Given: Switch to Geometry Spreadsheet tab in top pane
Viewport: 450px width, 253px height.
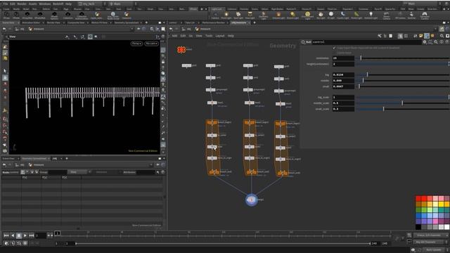Looking at the screenshot, I should (x=127, y=22).
